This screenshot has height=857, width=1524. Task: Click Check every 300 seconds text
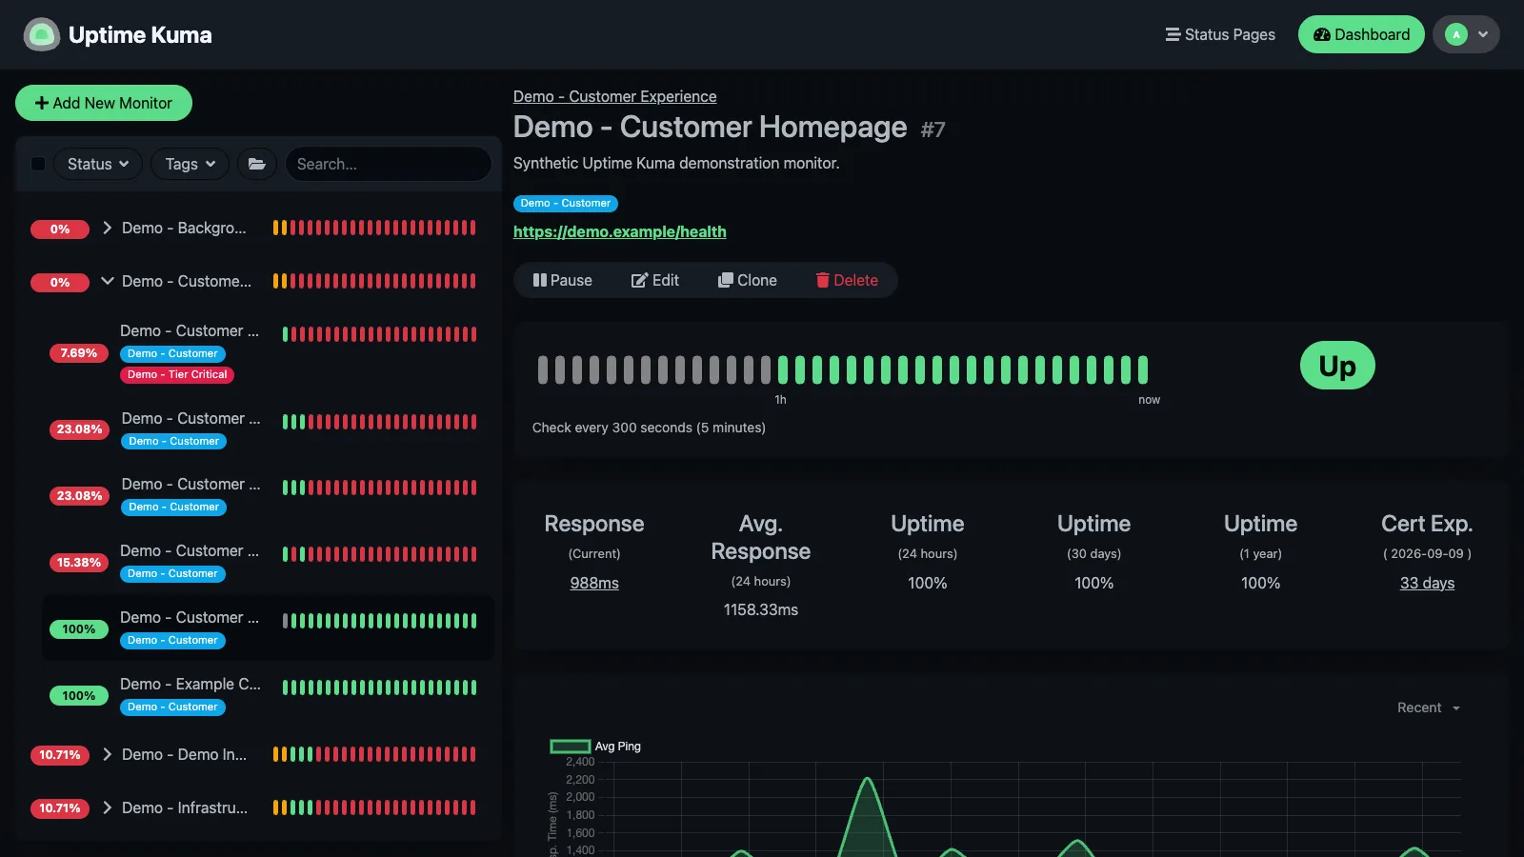coord(649,428)
